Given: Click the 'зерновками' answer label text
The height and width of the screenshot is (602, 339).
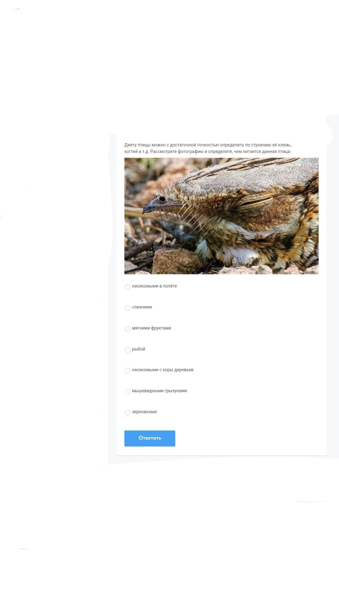Looking at the screenshot, I should pos(144,412).
